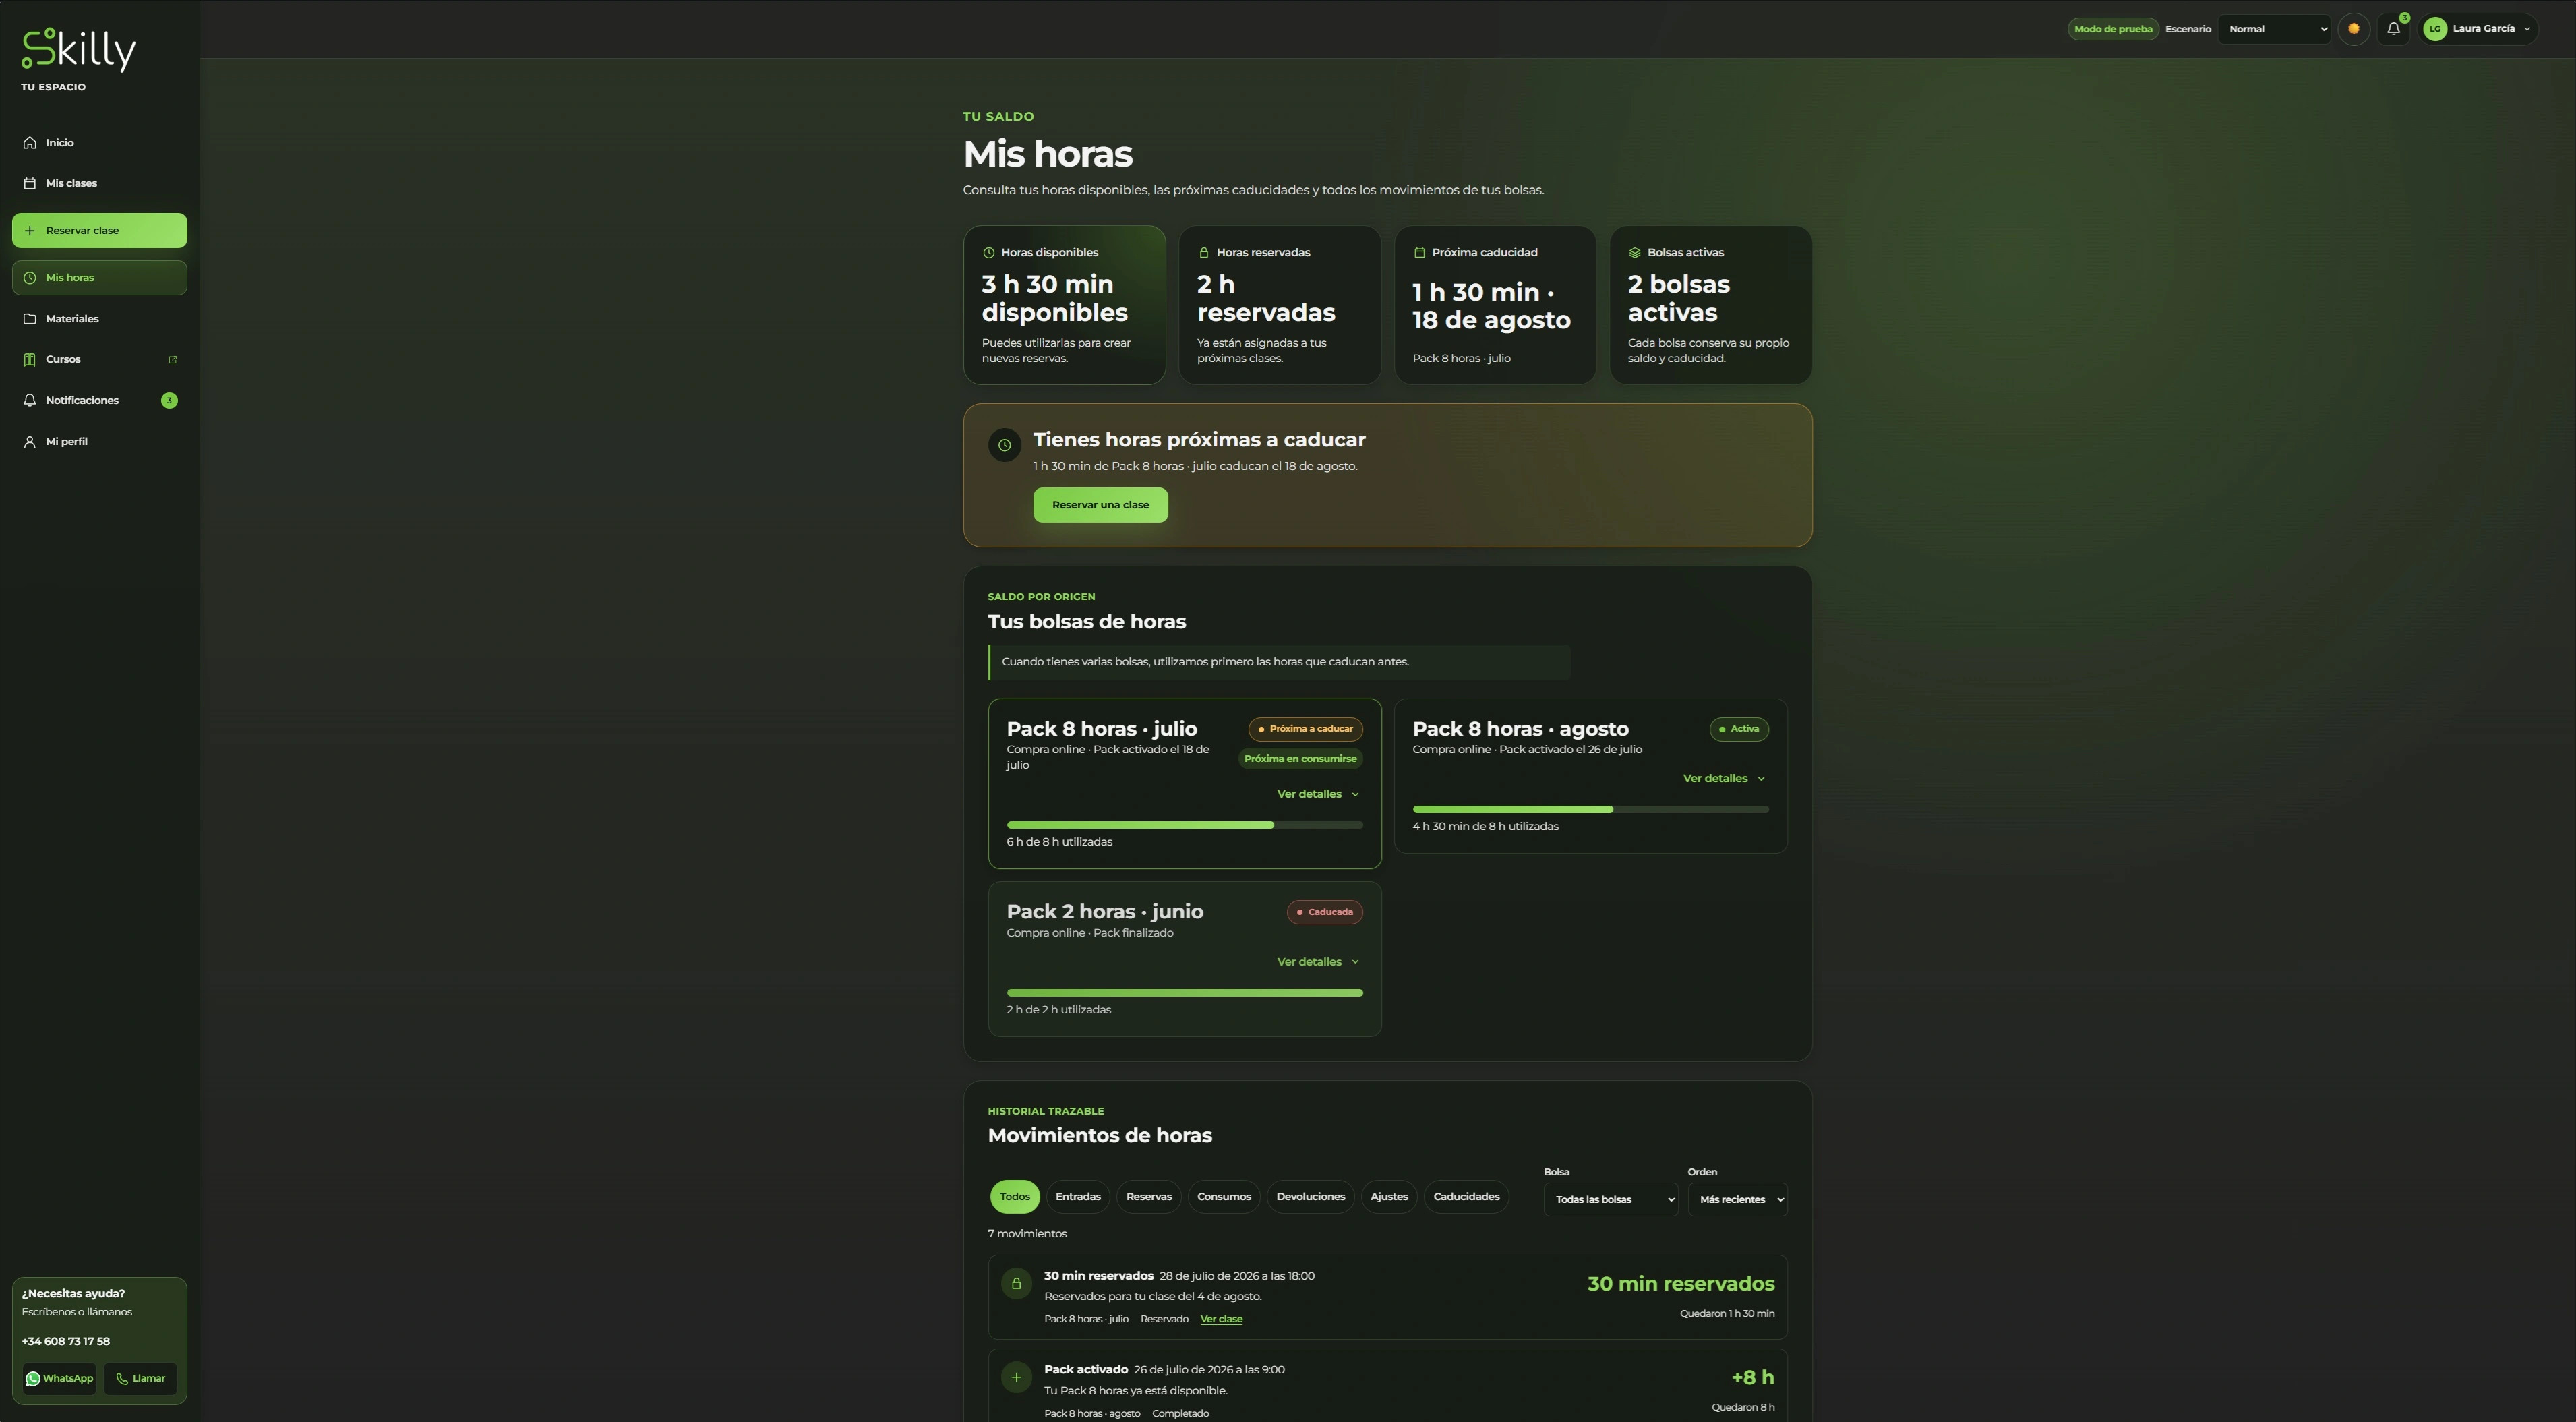Click the Skilly logo
Screen dimensions: 2576x1422
78,49
